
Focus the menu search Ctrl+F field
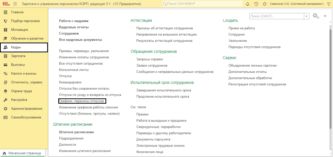point(277,16)
